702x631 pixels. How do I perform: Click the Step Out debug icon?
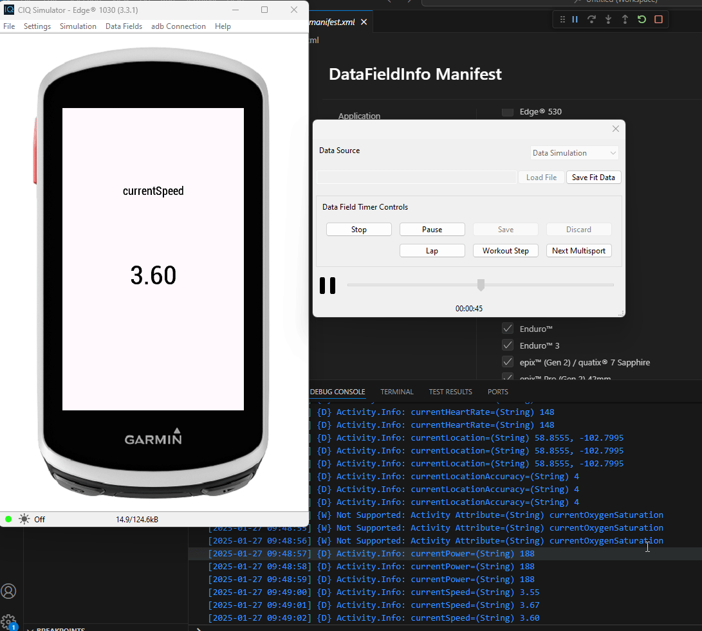625,19
